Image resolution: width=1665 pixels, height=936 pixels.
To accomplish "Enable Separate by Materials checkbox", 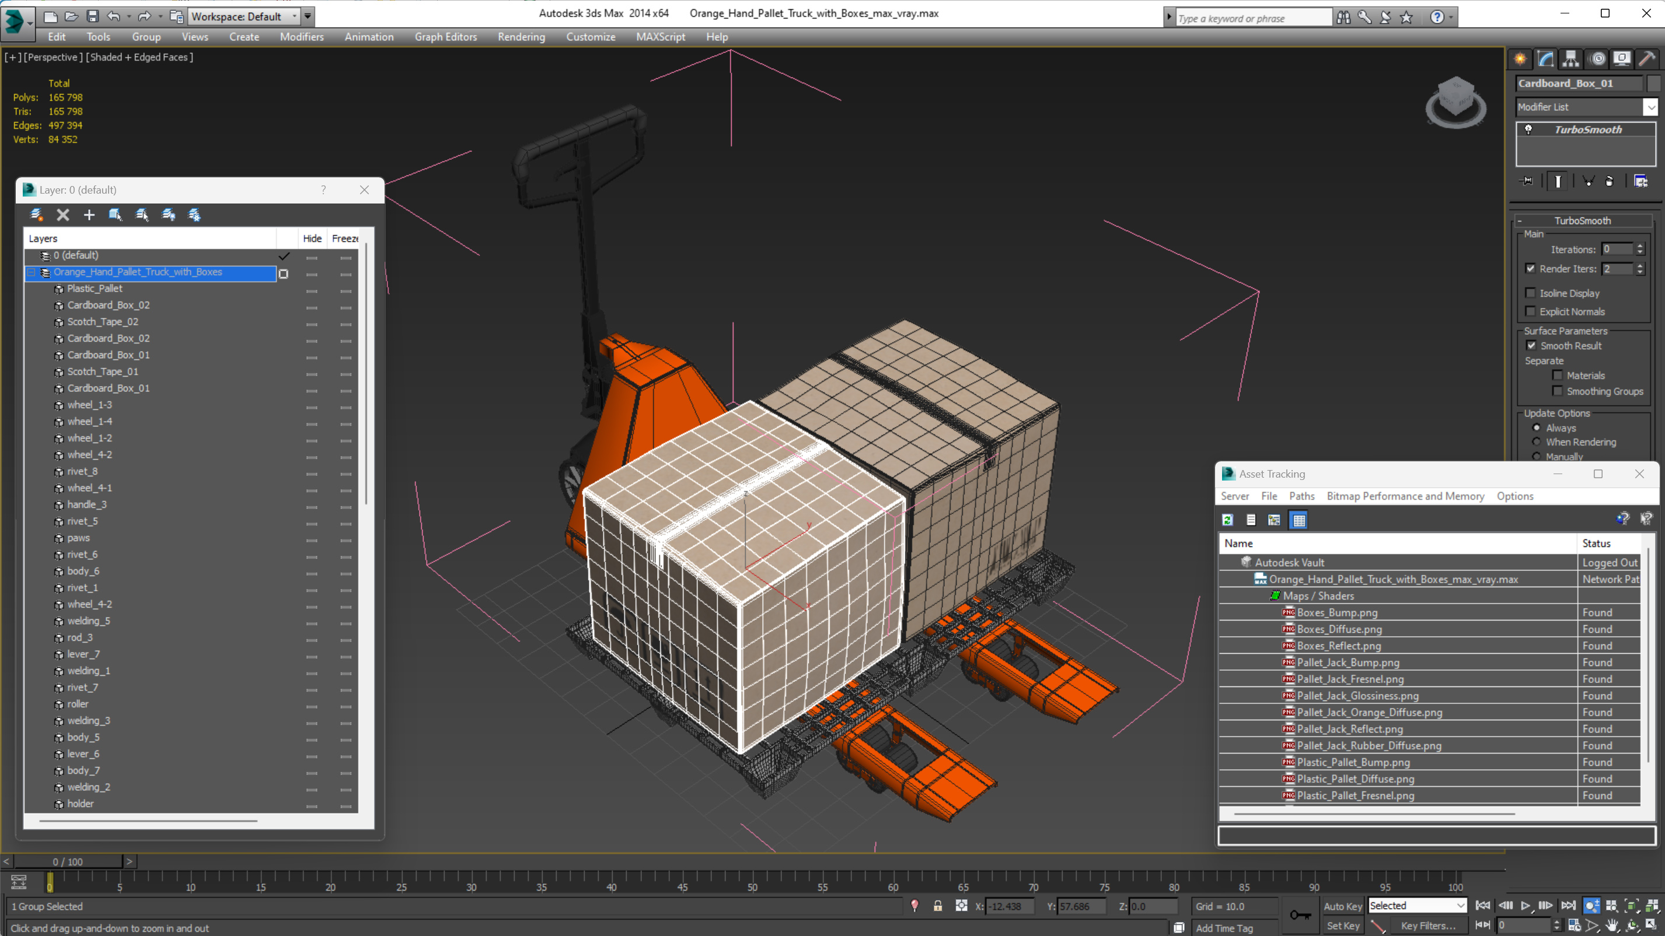I will pos(1558,376).
